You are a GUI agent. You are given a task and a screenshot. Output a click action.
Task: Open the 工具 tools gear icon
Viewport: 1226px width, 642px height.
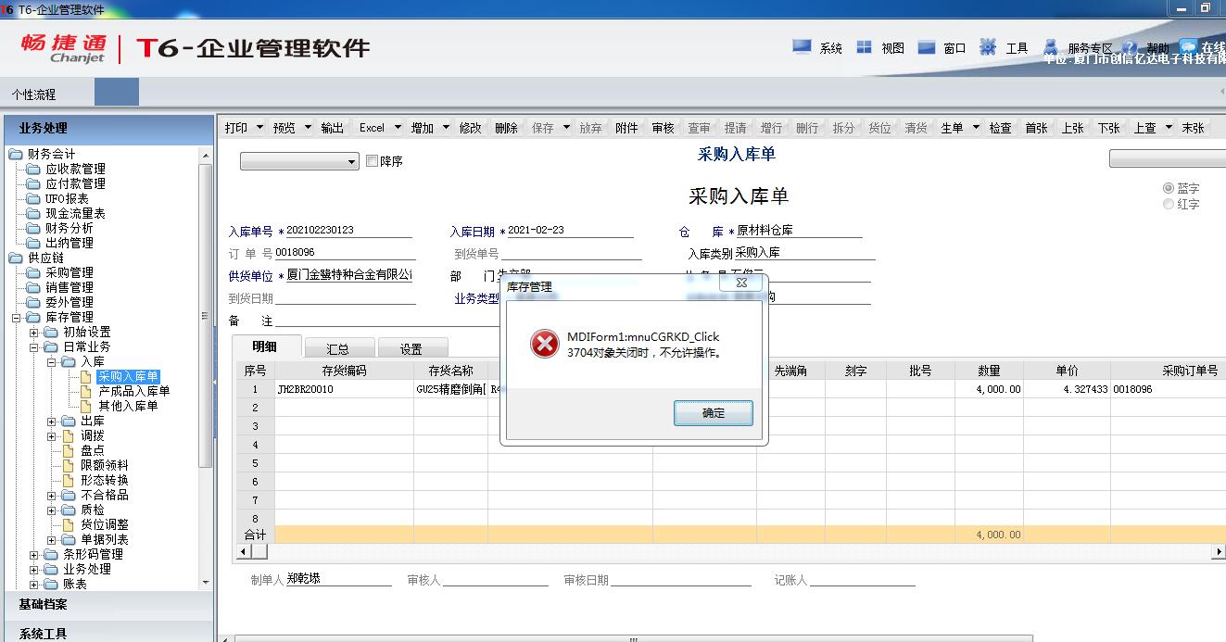[988, 46]
